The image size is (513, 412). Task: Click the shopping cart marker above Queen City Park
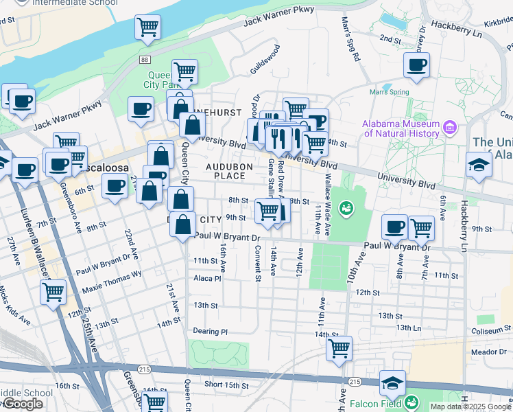184,71
